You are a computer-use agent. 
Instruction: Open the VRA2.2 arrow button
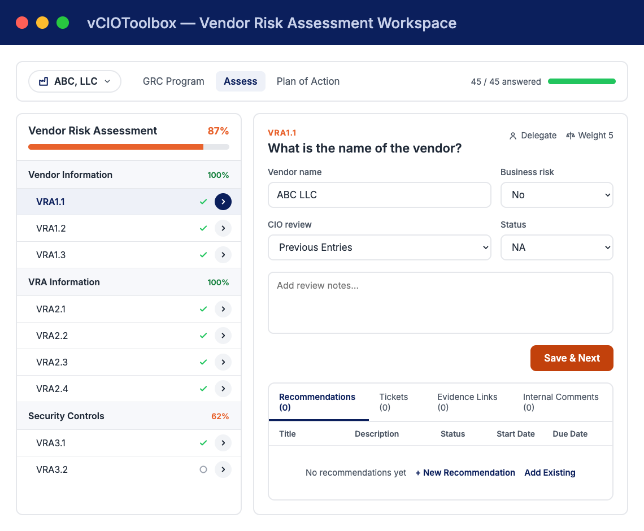[x=223, y=336]
